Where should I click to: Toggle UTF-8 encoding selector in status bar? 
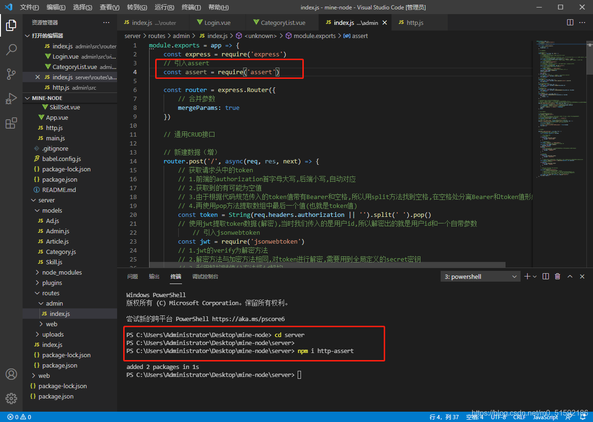pos(498,417)
